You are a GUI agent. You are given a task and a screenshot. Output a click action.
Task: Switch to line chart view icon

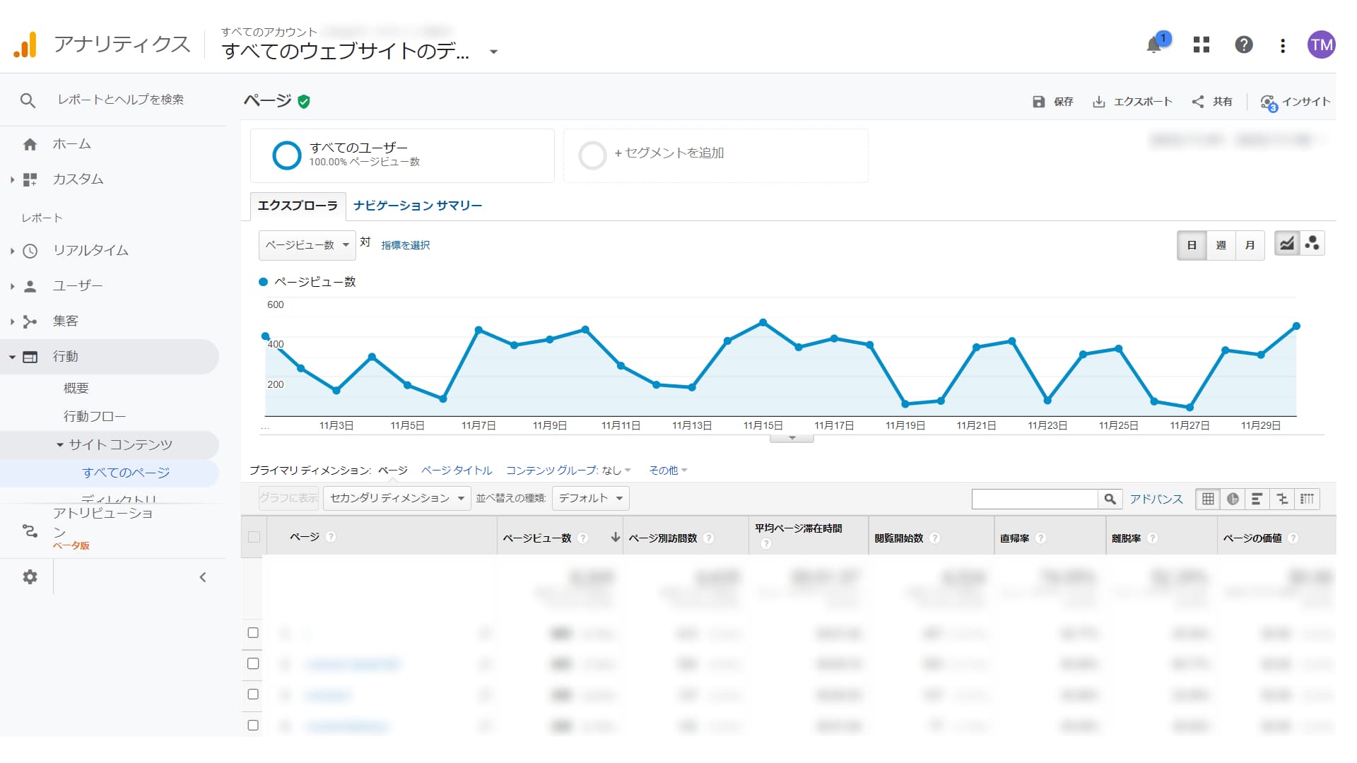tap(1287, 244)
